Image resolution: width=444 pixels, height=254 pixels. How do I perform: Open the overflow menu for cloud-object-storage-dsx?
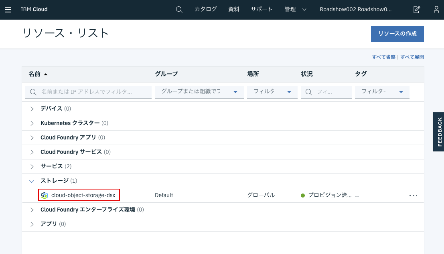[x=413, y=196]
